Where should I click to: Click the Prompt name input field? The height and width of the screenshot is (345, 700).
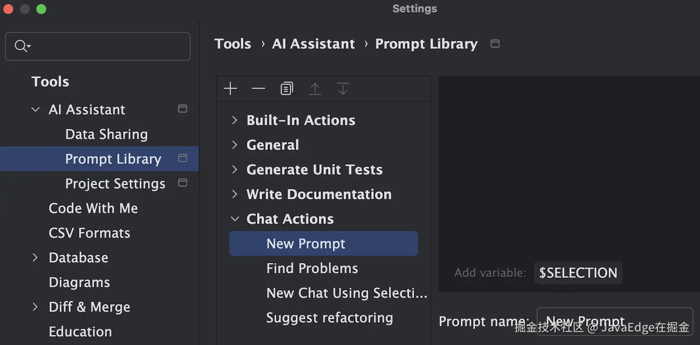pos(615,321)
